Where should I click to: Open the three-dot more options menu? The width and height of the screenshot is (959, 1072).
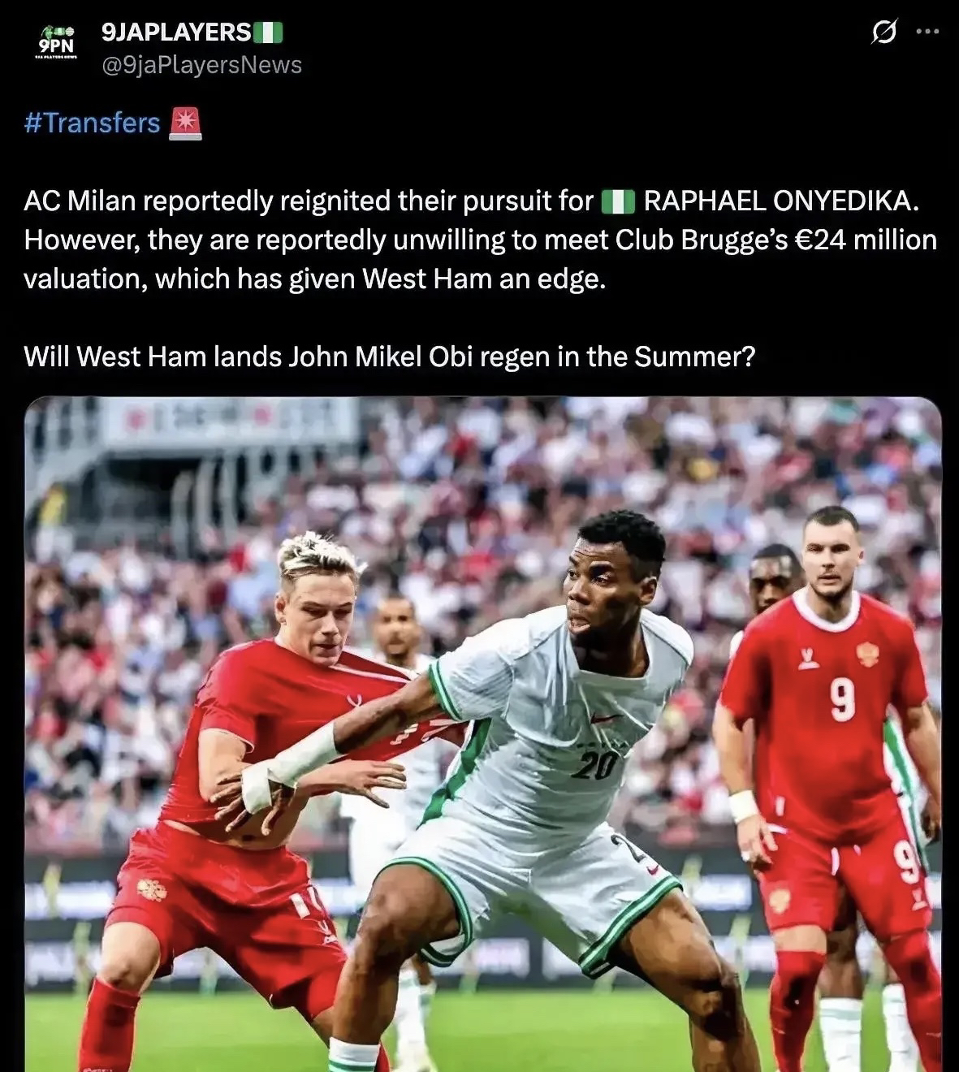(927, 32)
